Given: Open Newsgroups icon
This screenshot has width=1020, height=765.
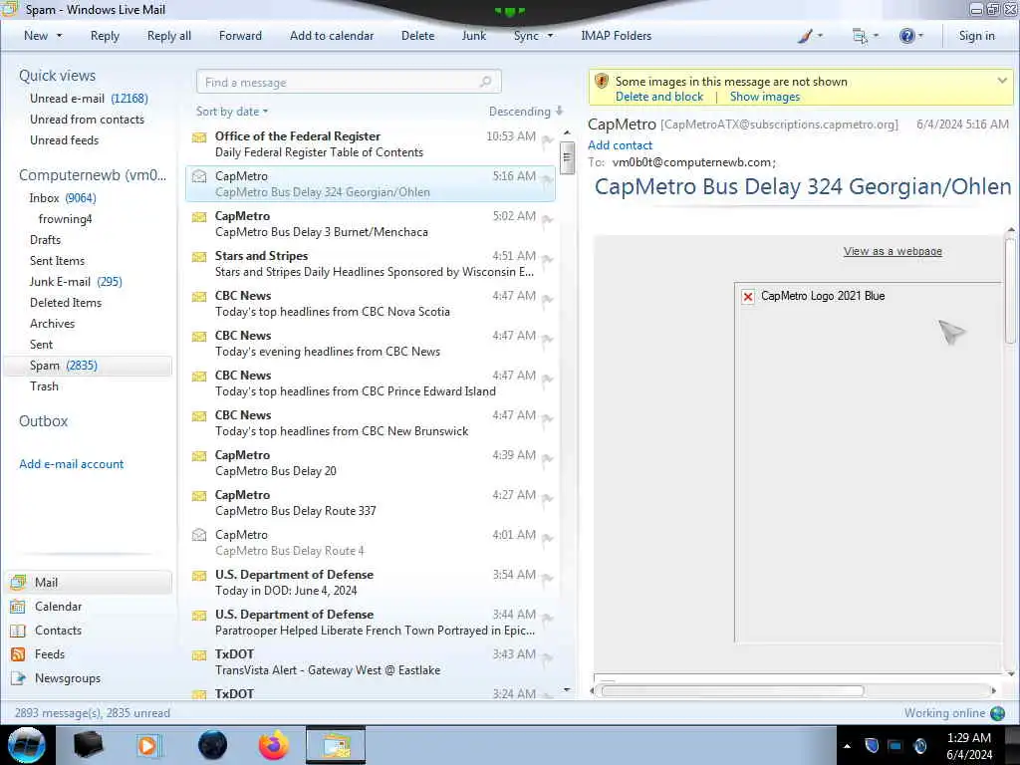Looking at the screenshot, I should pos(18,678).
